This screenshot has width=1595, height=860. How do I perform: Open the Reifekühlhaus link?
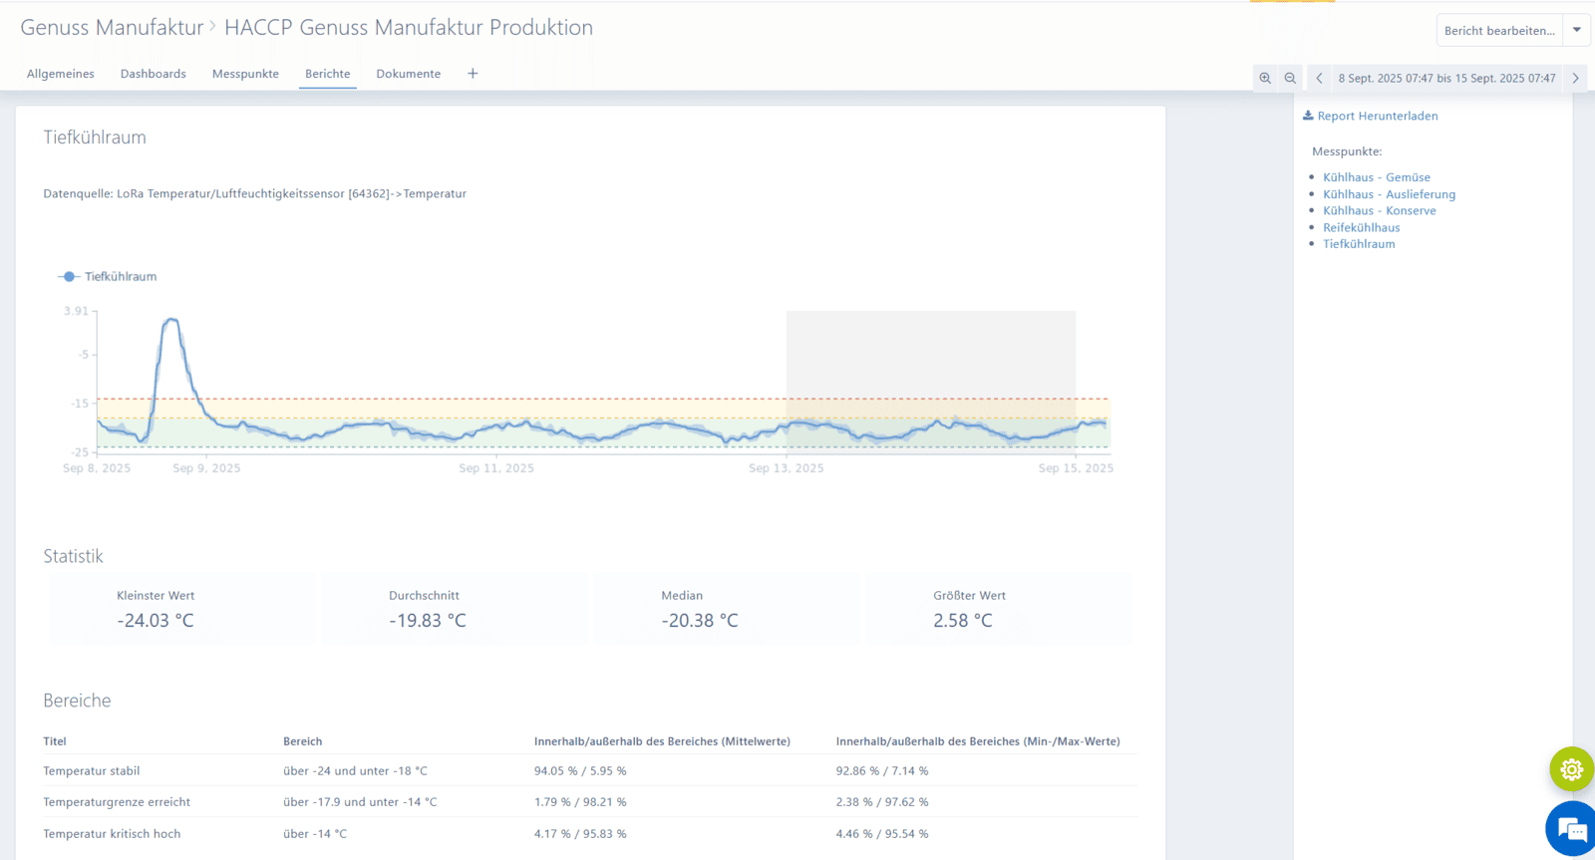tap(1361, 227)
